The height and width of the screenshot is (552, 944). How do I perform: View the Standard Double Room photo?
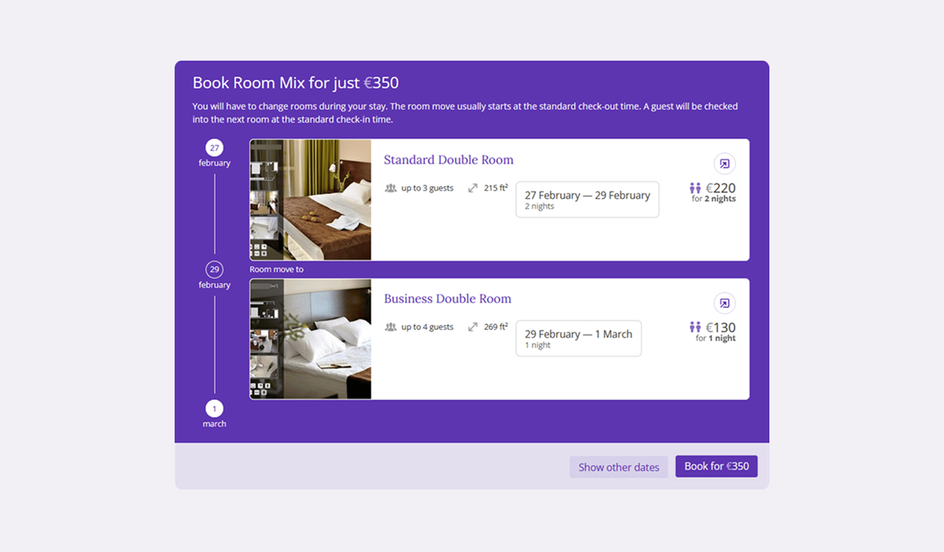(310, 200)
